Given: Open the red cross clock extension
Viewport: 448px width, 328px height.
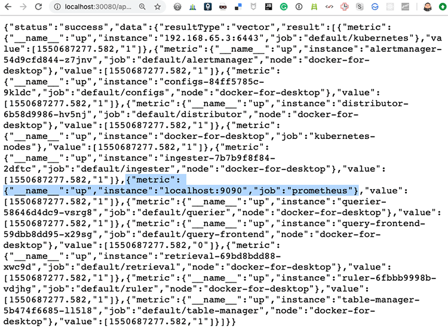Looking at the screenshot, I should pyautogui.click(x=344, y=7).
